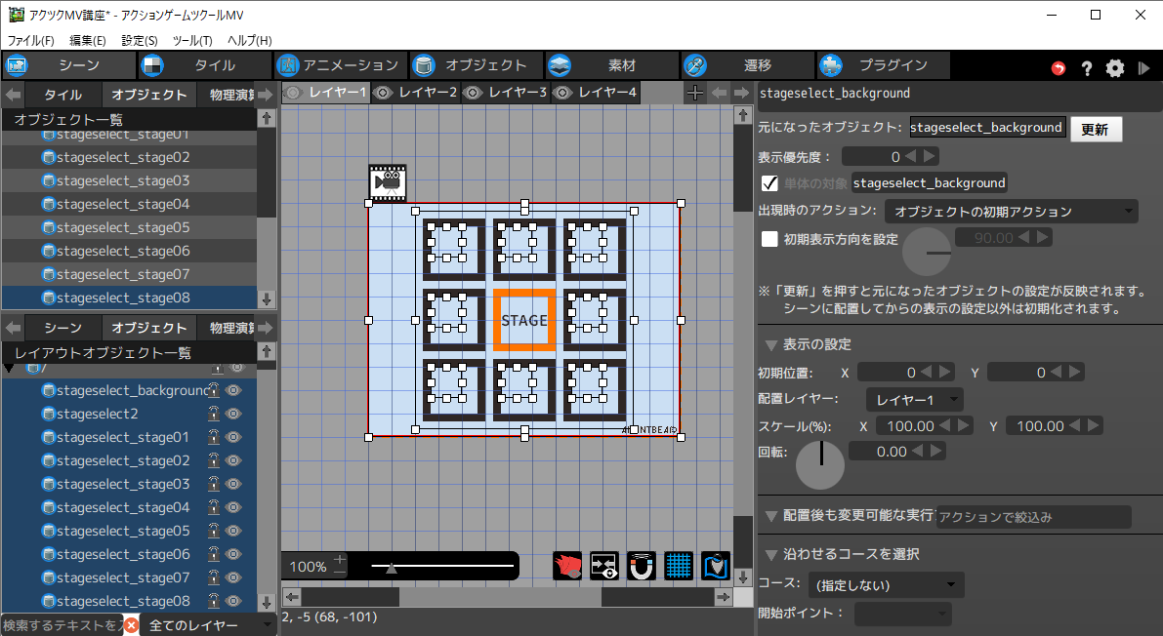Click the magnet snap icon
The image size is (1163, 636).
pyautogui.click(x=642, y=567)
